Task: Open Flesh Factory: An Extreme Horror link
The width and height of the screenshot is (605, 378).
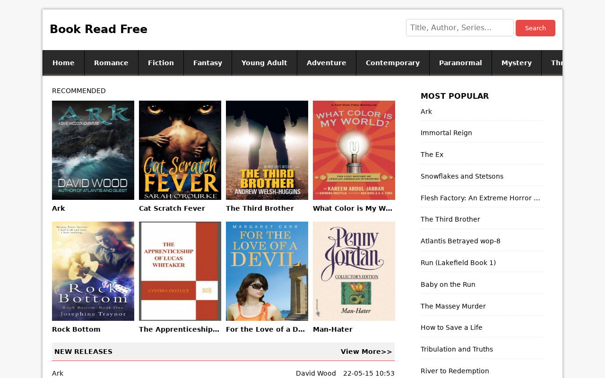Action: tap(481, 198)
